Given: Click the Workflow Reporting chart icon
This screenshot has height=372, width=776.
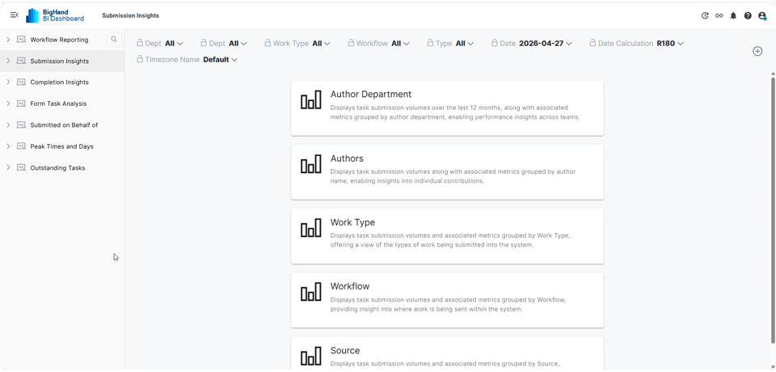Looking at the screenshot, I should coord(21,40).
